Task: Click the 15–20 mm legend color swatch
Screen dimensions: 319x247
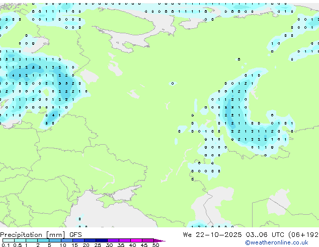Action: tap(78, 240)
